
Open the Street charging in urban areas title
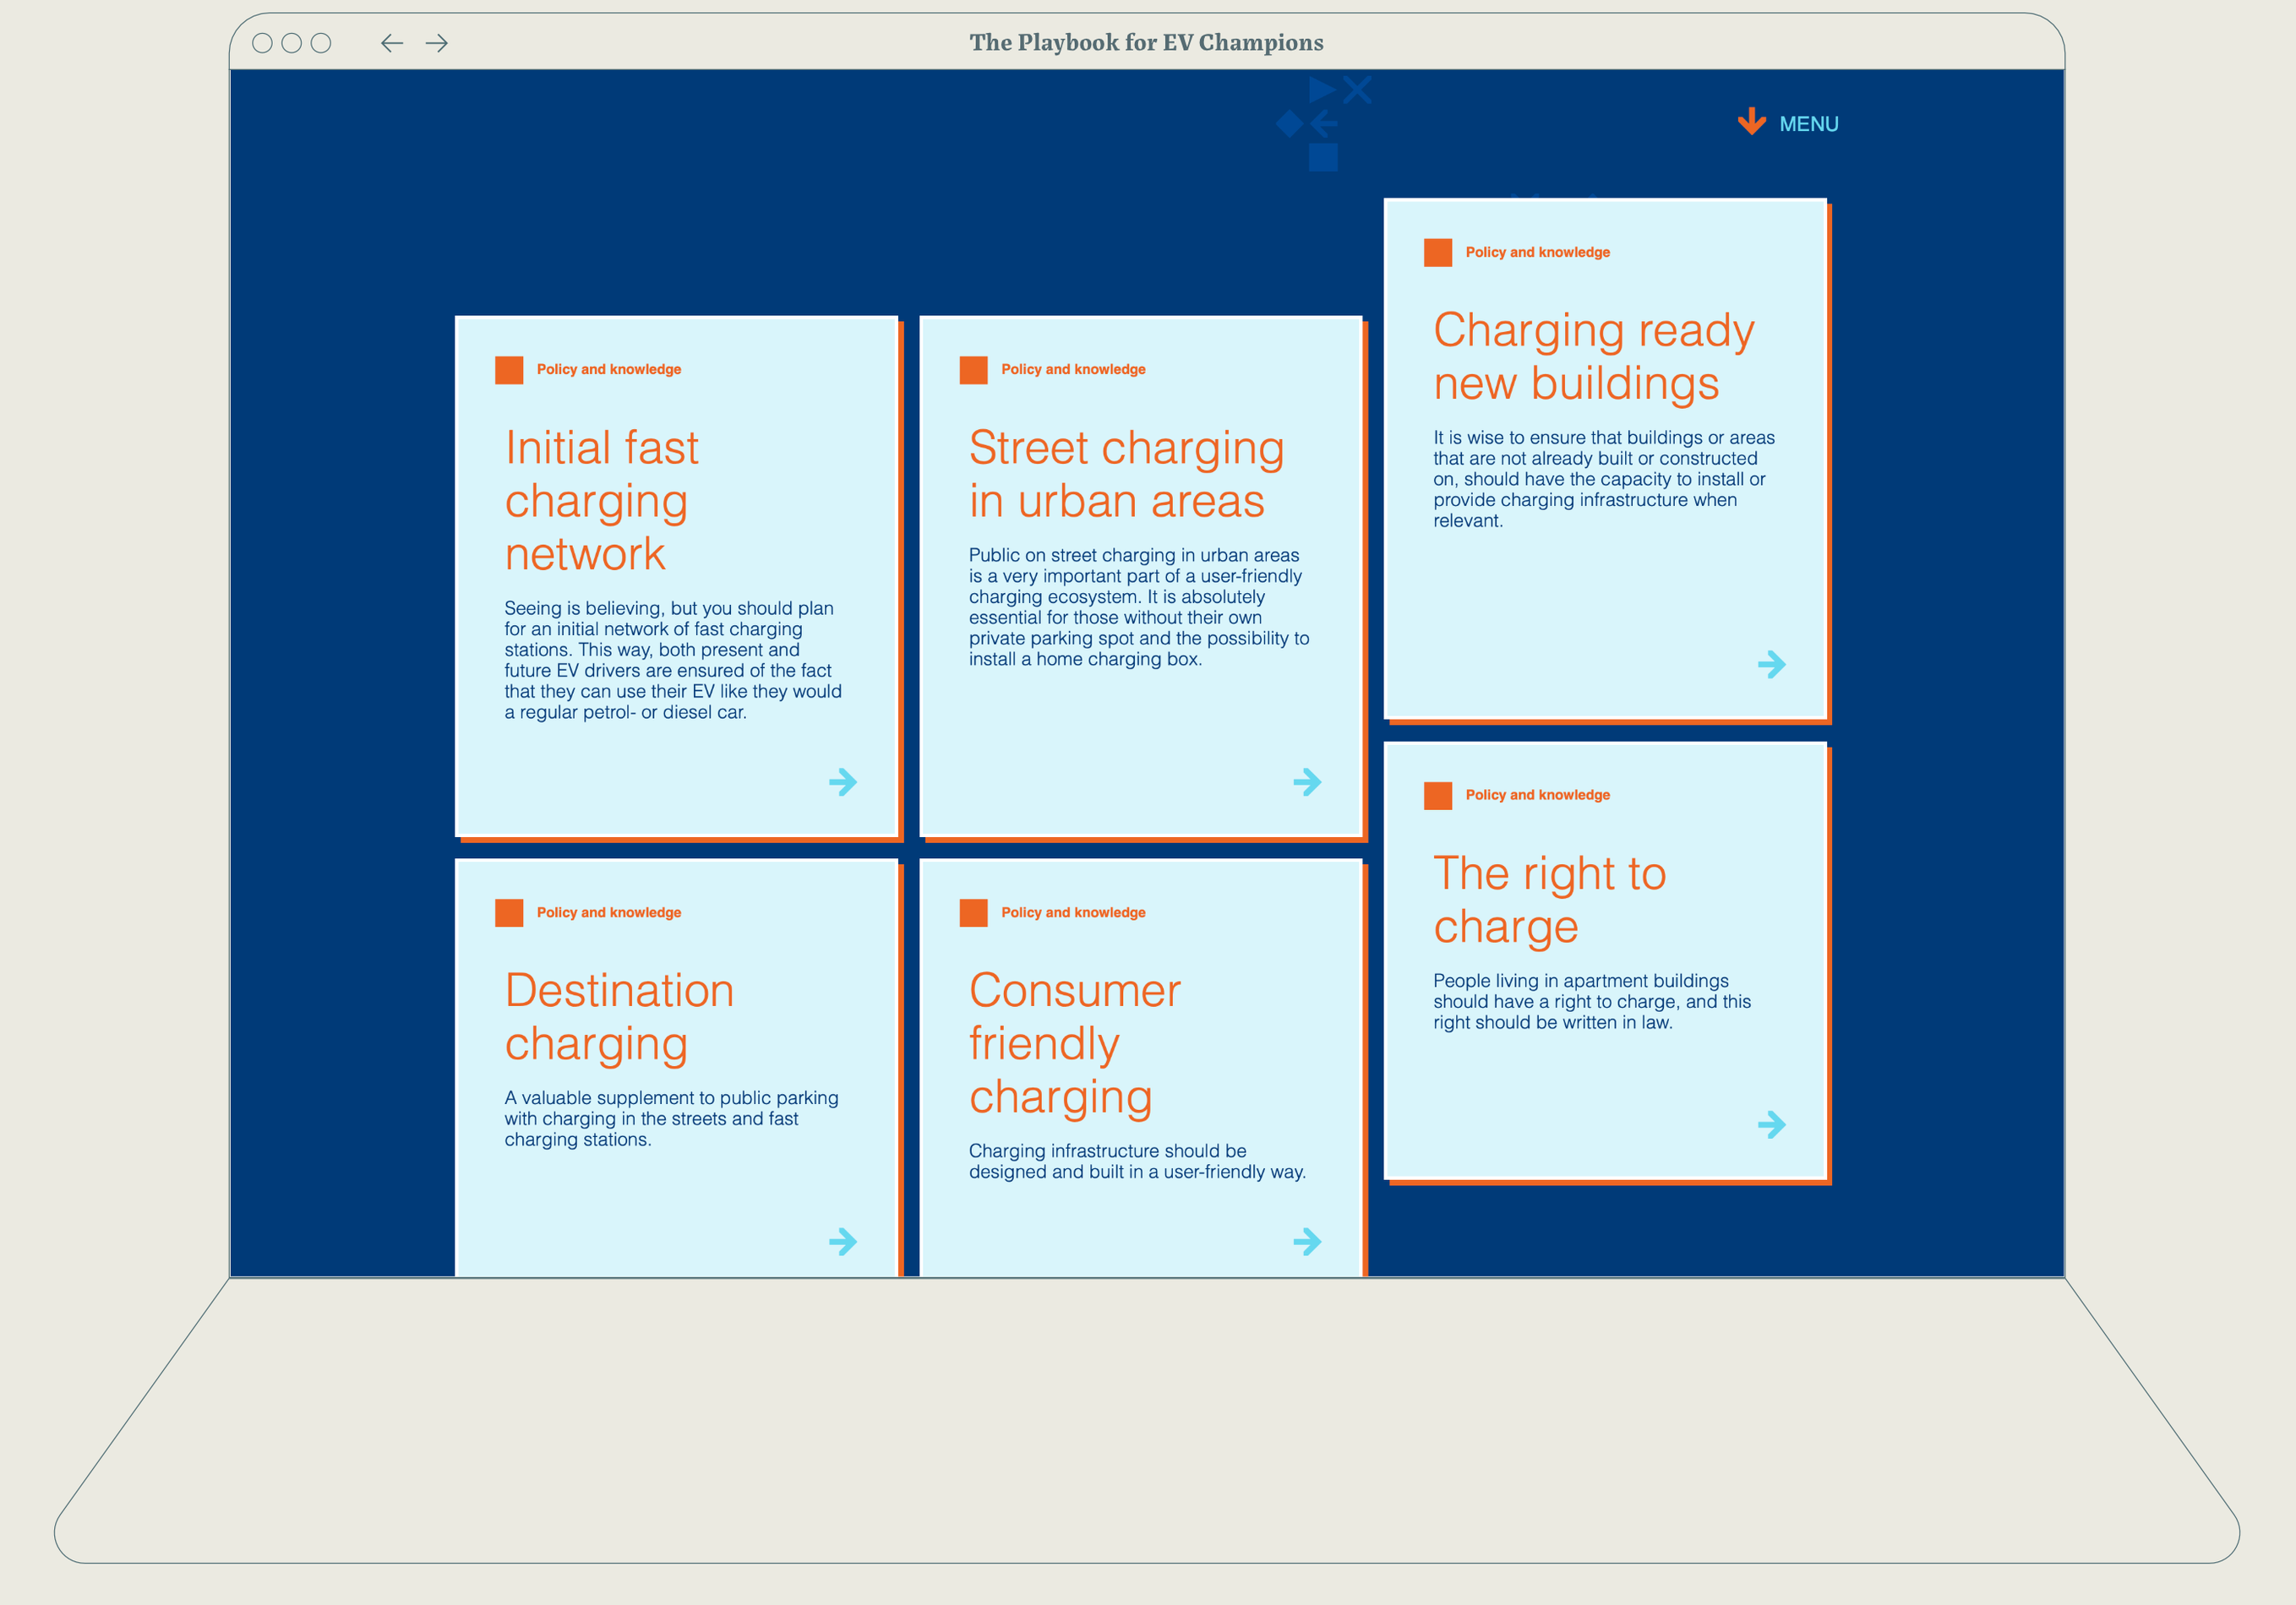pos(1126,475)
